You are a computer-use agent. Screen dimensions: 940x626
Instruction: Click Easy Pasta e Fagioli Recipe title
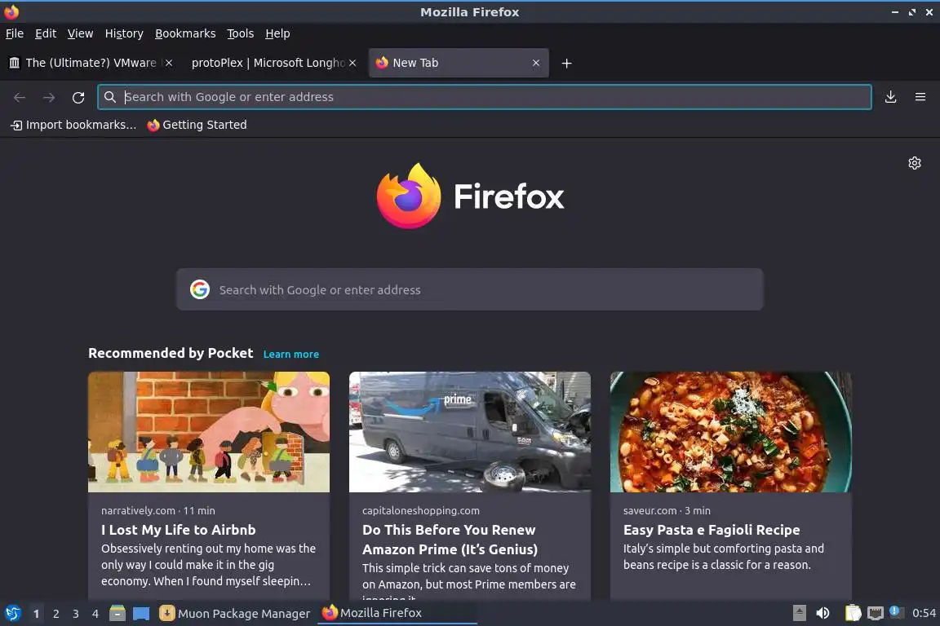[x=712, y=530]
